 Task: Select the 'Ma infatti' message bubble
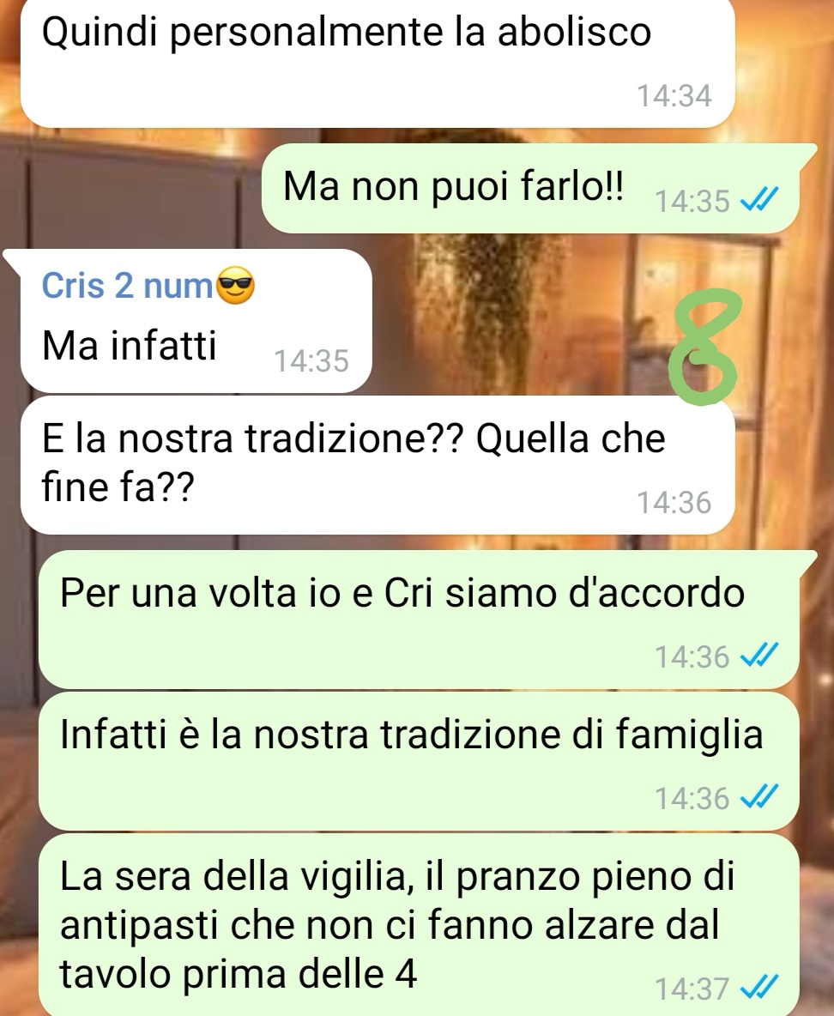point(196,321)
